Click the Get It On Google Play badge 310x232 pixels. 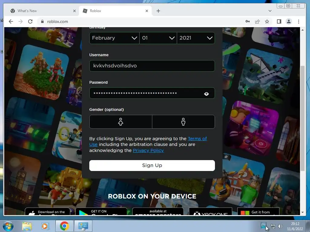[101, 211]
